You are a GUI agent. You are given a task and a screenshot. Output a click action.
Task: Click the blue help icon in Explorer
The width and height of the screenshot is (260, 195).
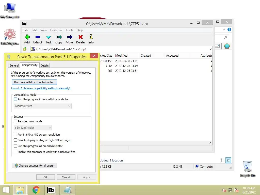tap(229, 29)
